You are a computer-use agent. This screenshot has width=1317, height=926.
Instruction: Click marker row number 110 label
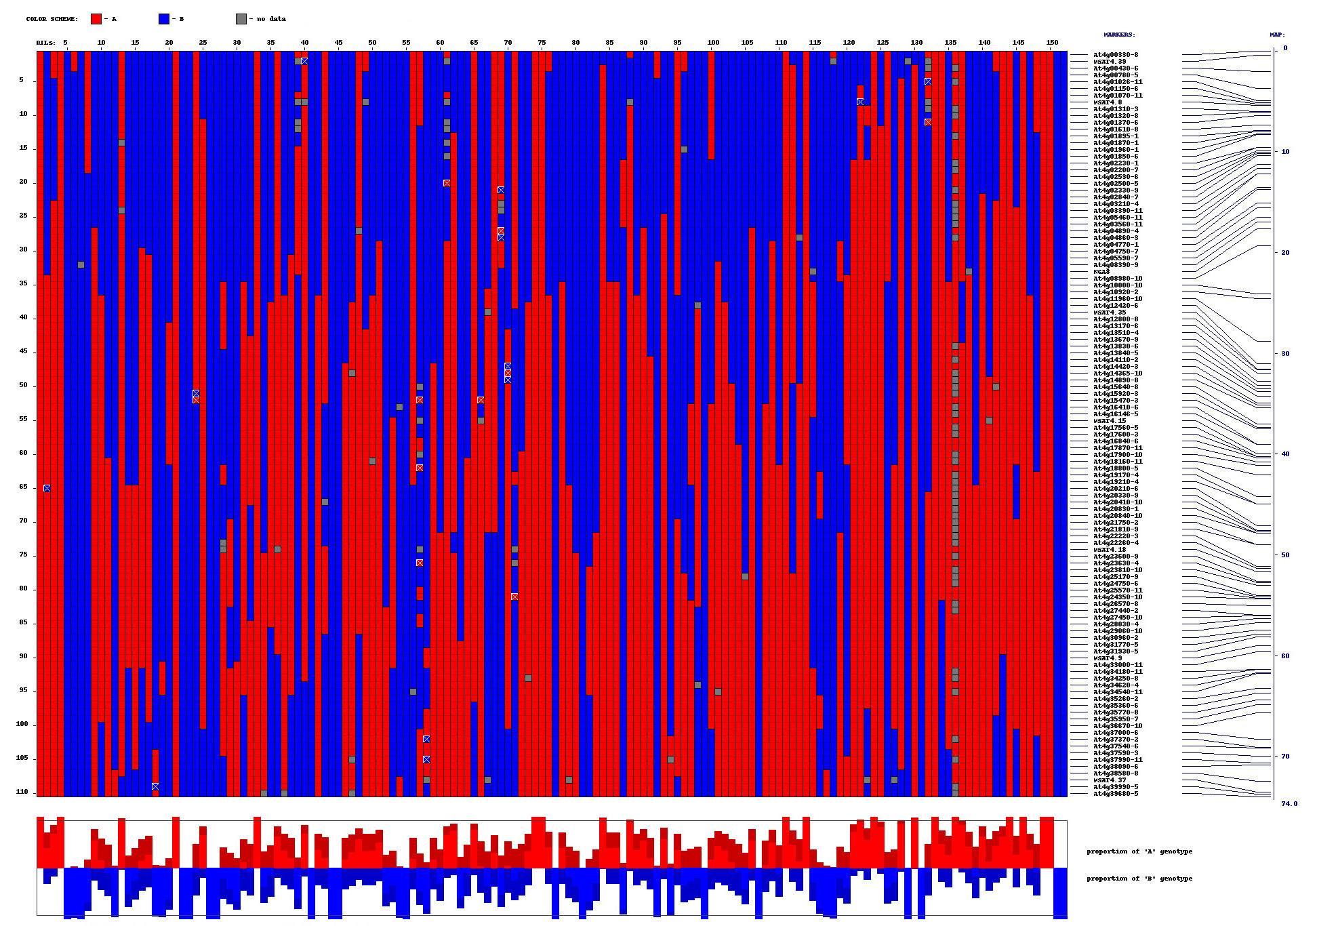coord(22,792)
